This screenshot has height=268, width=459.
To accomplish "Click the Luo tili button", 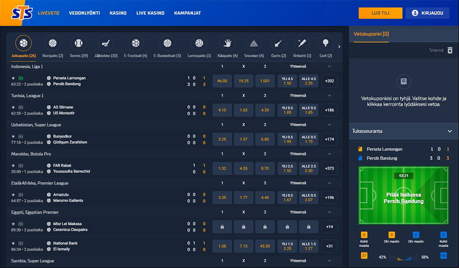I will (x=380, y=13).
